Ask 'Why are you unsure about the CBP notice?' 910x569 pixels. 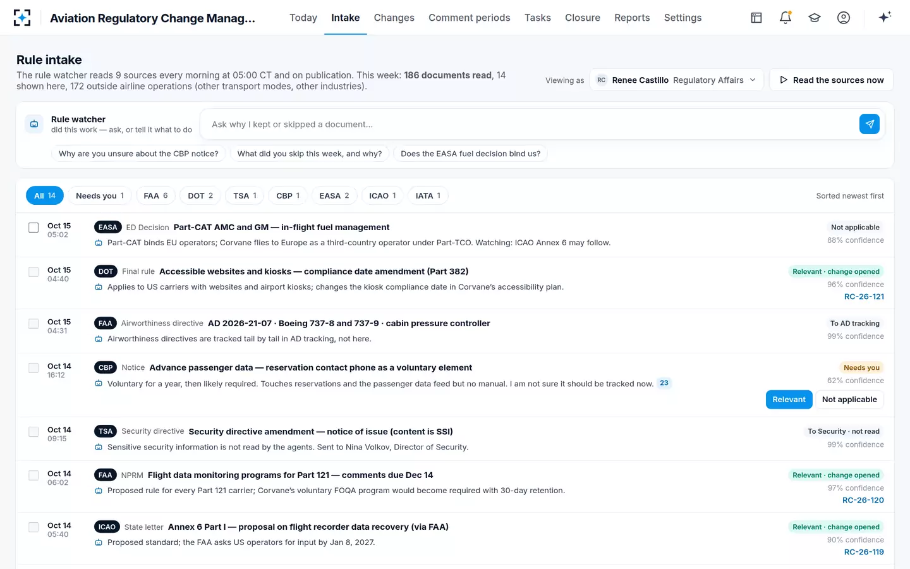click(x=138, y=154)
